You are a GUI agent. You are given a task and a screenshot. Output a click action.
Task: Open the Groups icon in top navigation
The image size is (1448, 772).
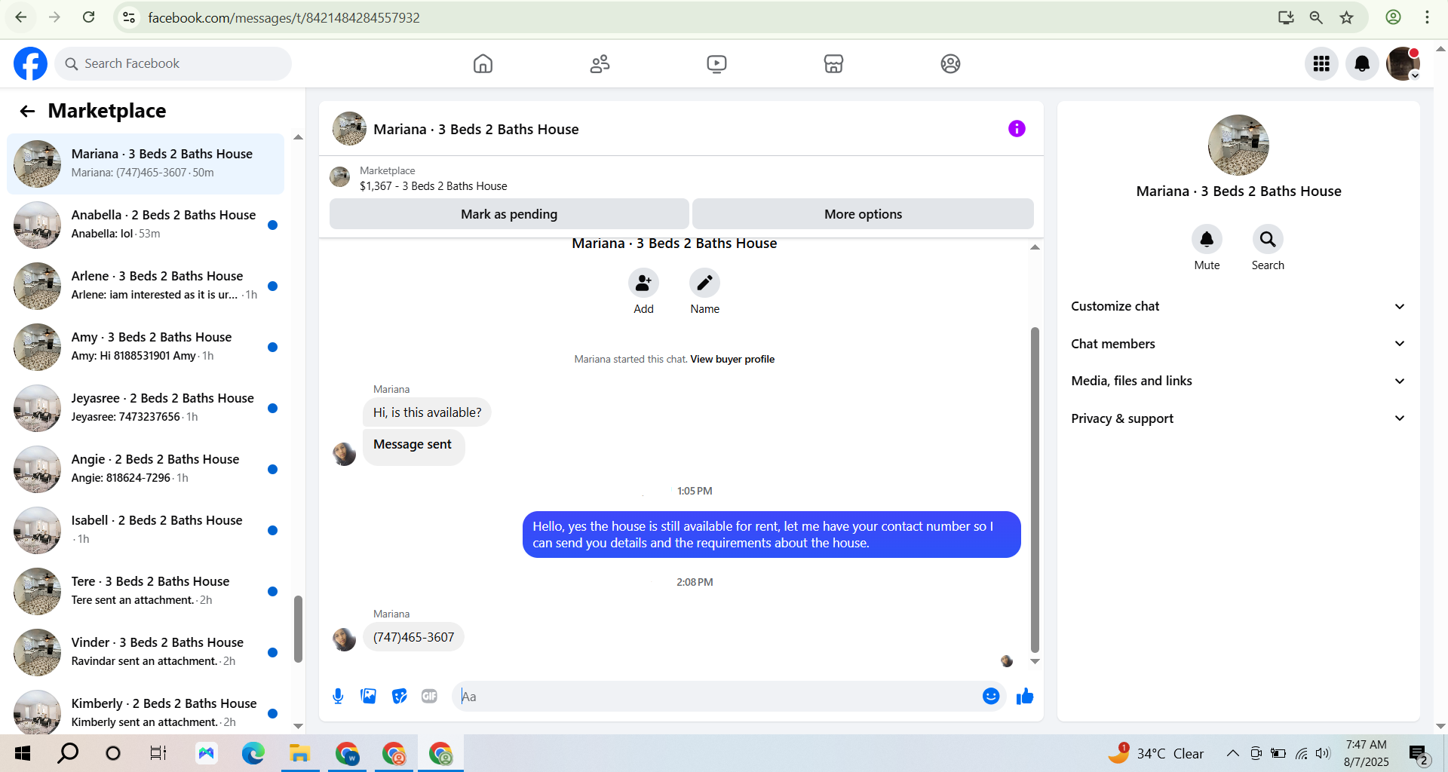950,64
